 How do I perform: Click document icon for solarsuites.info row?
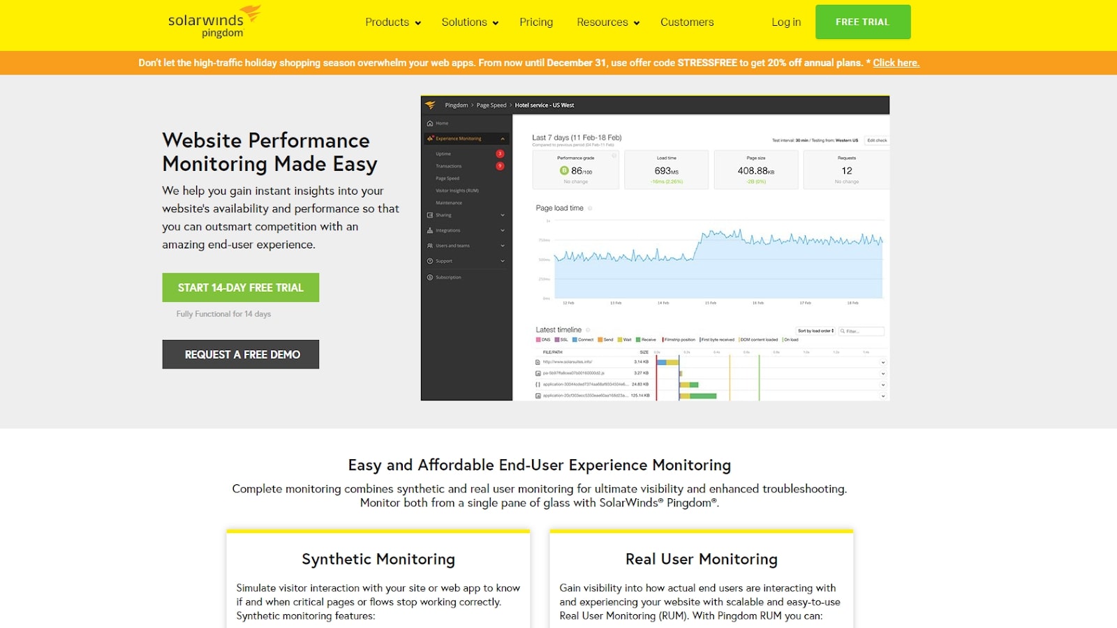point(538,362)
